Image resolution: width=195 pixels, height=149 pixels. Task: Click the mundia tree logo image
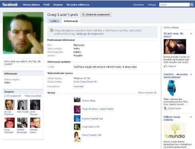175,131
